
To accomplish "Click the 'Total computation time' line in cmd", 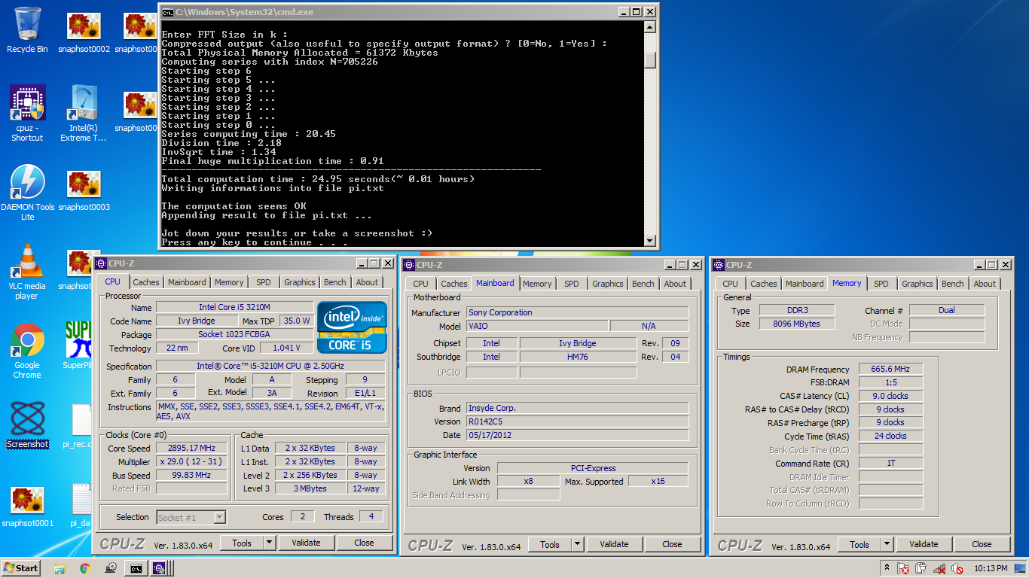I will [x=319, y=179].
